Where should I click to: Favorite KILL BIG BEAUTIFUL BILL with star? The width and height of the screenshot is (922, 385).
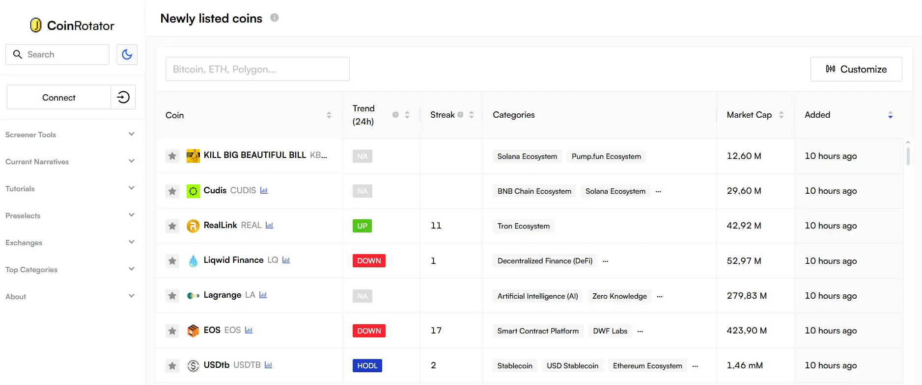coord(172,156)
